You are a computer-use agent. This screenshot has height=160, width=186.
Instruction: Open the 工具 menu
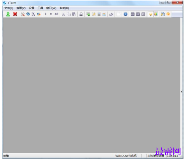coord(40,8)
